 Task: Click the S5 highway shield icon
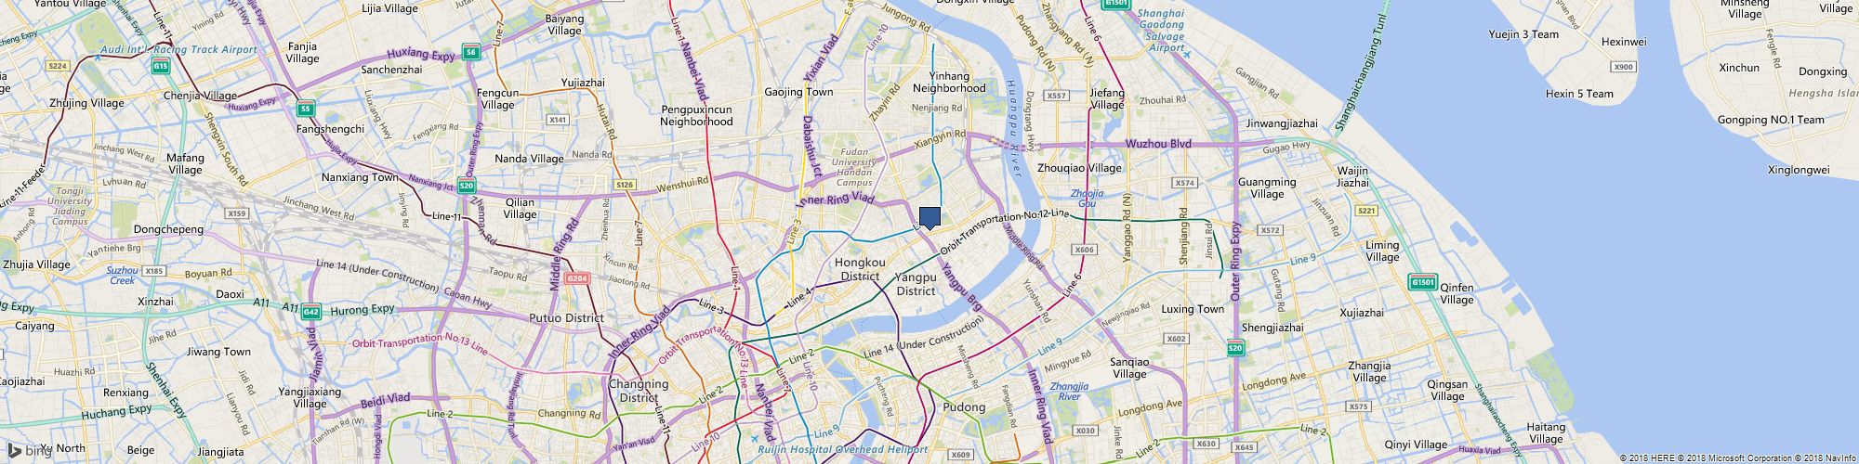[305, 109]
